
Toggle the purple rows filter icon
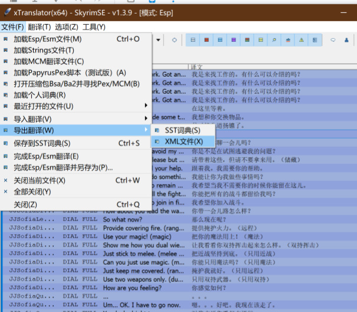point(234,40)
